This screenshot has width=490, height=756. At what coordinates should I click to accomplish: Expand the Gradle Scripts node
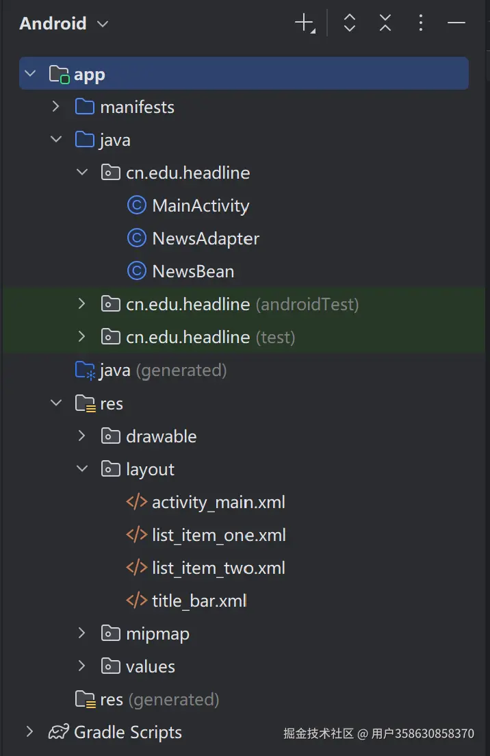pos(29,732)
